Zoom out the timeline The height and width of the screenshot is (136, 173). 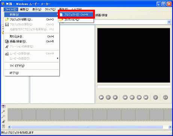click(3, 117)
